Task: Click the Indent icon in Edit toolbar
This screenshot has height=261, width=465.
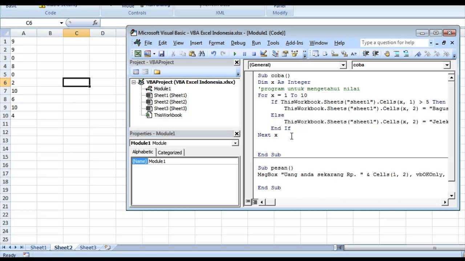Action: coord(366,54)
